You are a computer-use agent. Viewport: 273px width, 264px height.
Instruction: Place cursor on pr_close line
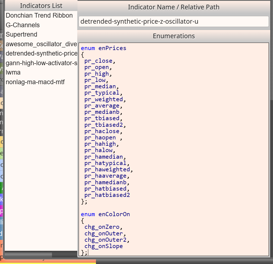point(100,61)
